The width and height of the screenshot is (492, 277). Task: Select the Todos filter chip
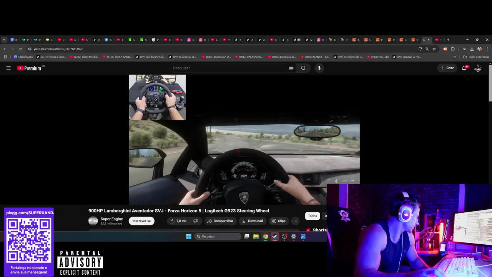pyautogui.click(x=312, y=216)
